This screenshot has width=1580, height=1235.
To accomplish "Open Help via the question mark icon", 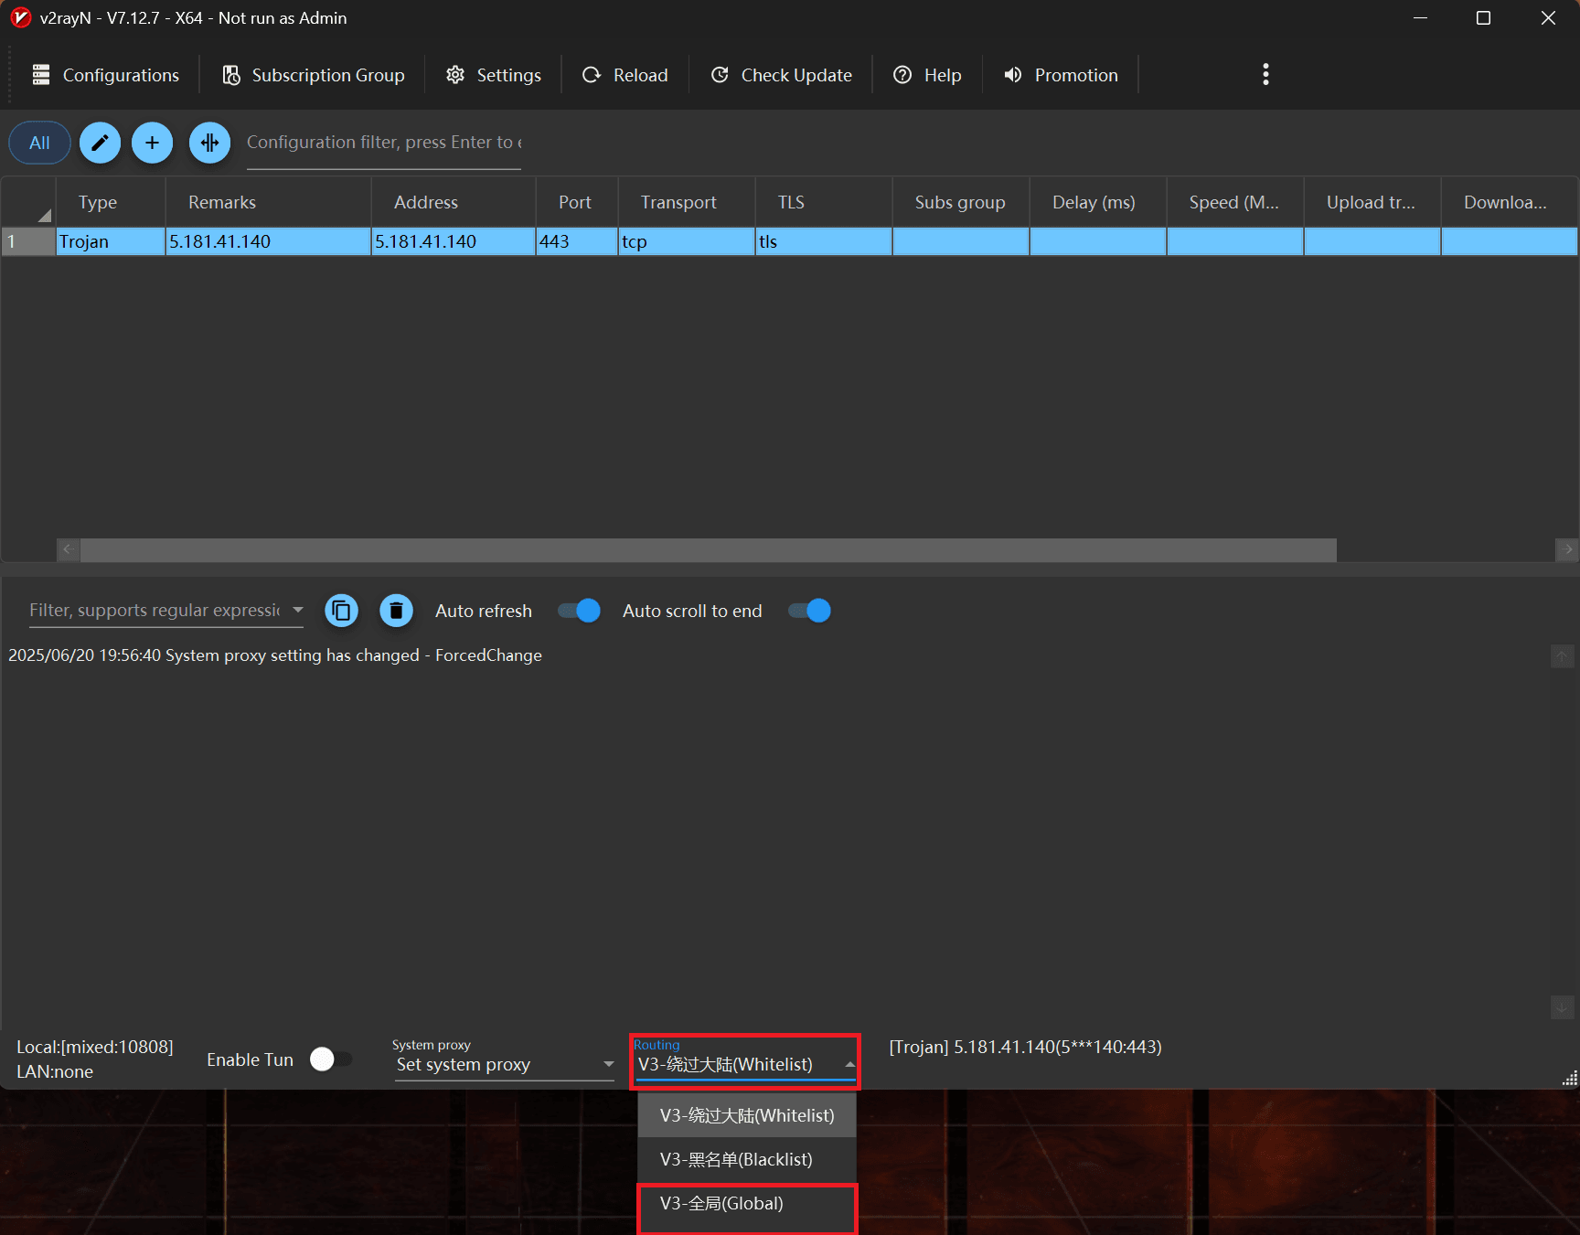I will pyautogui.click(x=927, y=75).
